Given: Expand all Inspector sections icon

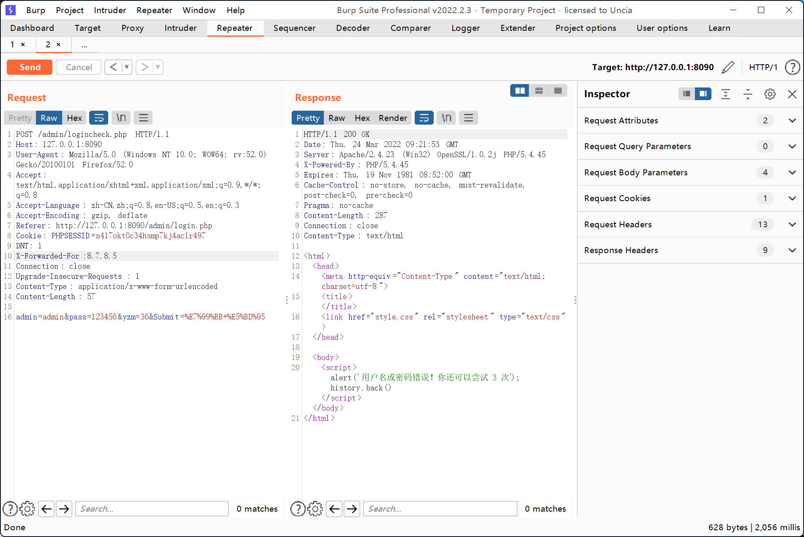Looking at the screenshot, I should 726,94.
